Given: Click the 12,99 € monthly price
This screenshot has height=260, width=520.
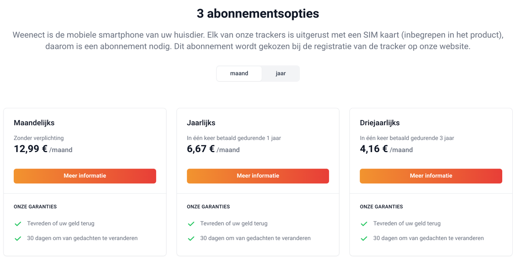Looking at the screenshot, I should pos(31,149).
